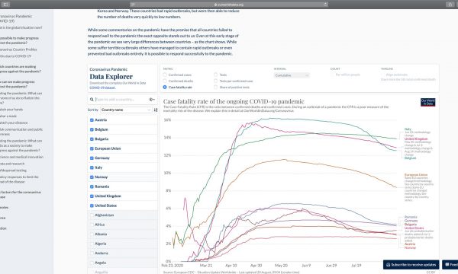This screenshot has width=458, height=274.
Task: Open the Interval Cumulative dropdown
Action: [292, 75]
